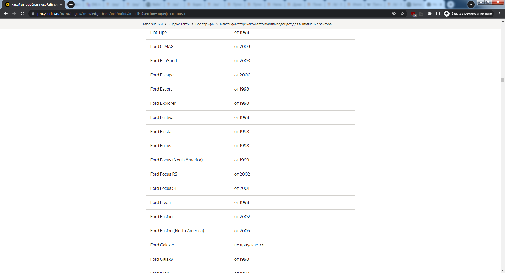Click the address bar URL
The image size is (505, 273).
(111, 14)
